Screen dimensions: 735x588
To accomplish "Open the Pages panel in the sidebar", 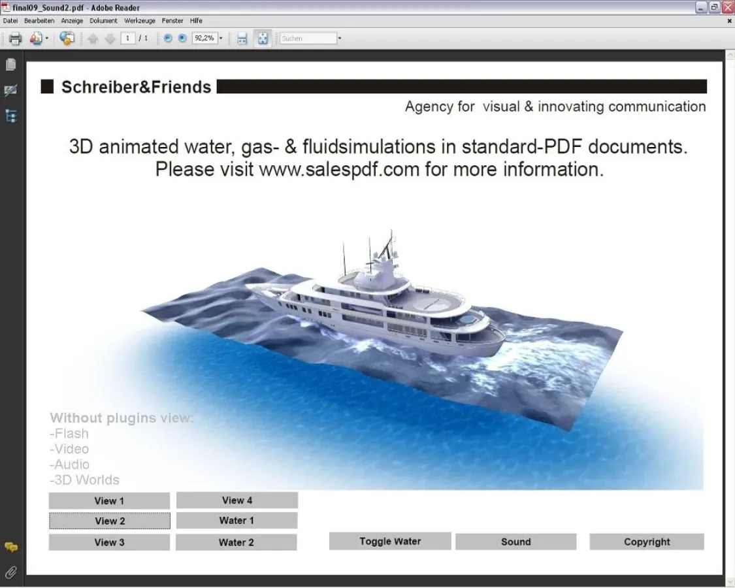I will pyautogui.click(x=11, y=65).
